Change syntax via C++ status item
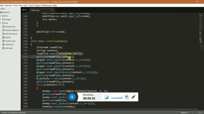The width and height of the screenshot is (204, 114). coord(200,113)
